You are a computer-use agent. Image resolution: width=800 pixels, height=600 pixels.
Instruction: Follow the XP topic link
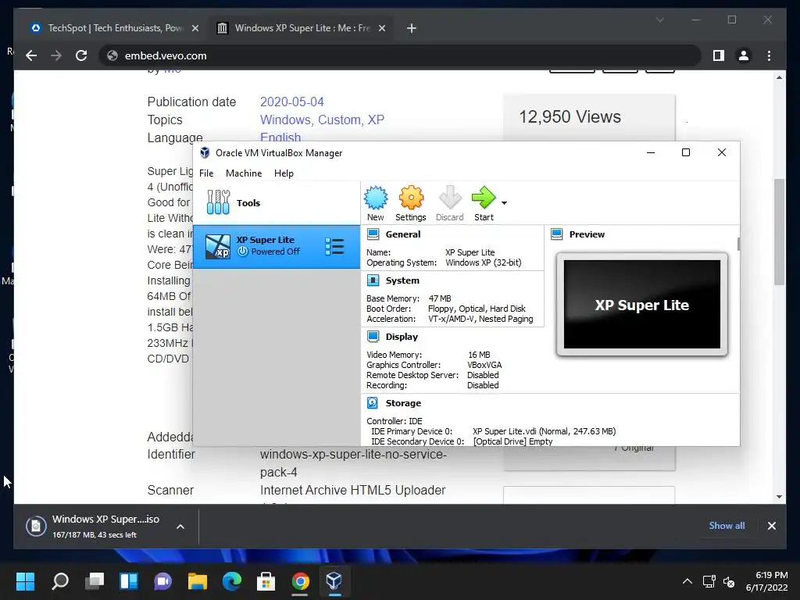point(376,120)
